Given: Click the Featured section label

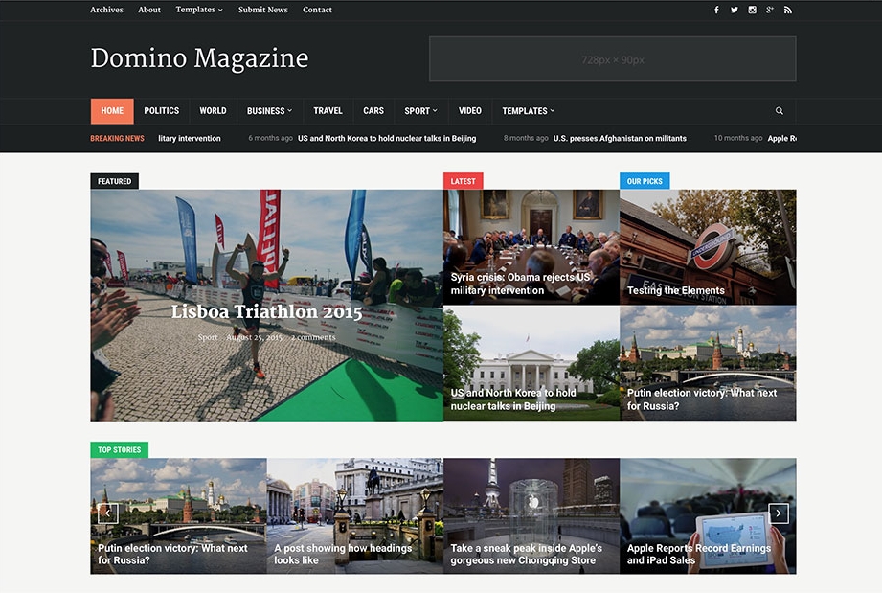Looking at the screenshot, I should tap(114, 181).
